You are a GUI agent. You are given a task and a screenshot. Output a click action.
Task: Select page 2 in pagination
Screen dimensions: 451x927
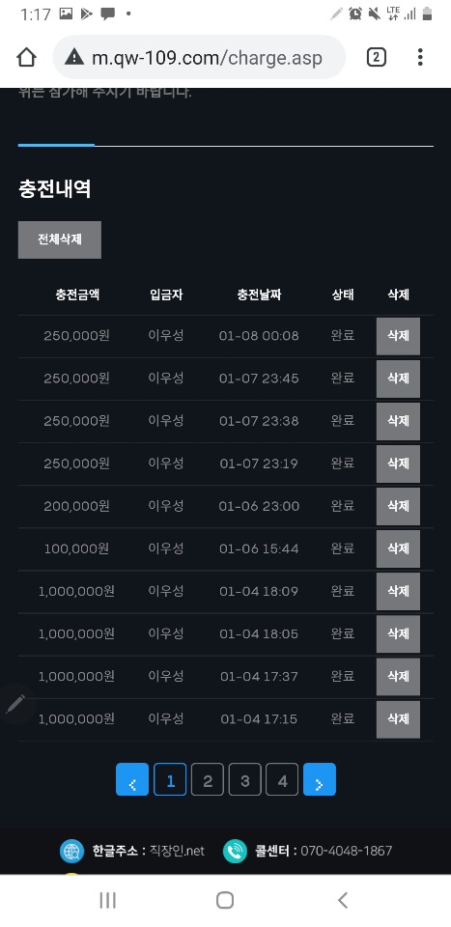pyautogui.click(x=208, y=779)
